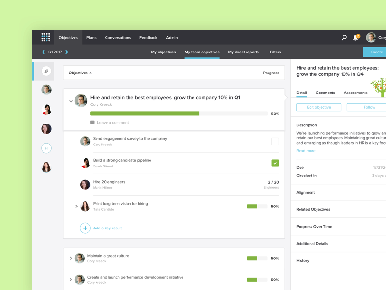Click the plus icon to add key result
The width and height of the screenshot is (386, 290).
coord(85,228)
